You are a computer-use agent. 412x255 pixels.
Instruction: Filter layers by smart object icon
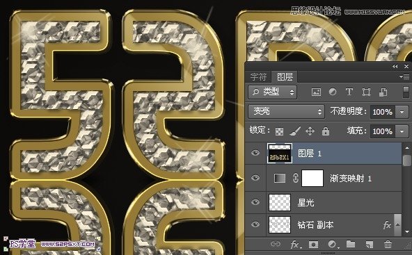(383, 92)
